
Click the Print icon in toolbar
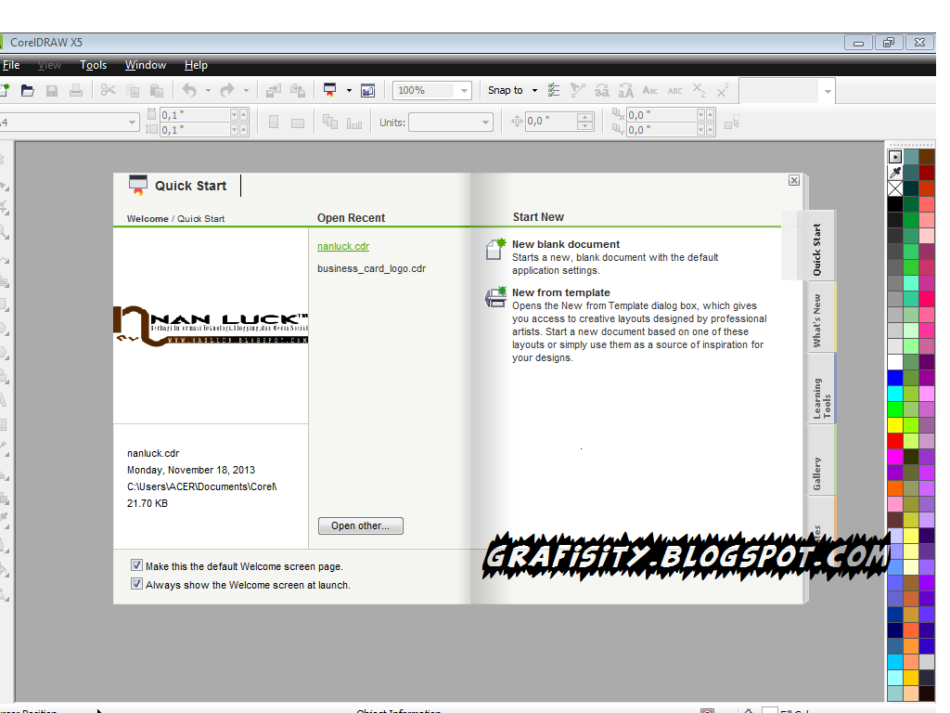pos(76,91)
